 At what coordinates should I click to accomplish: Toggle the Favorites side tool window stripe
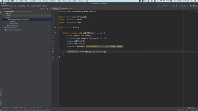point(1,102)
